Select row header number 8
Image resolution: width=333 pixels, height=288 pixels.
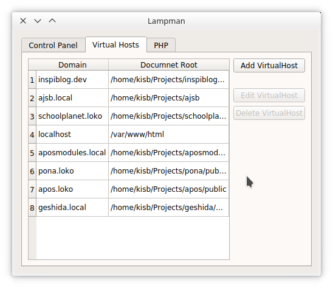32,208
